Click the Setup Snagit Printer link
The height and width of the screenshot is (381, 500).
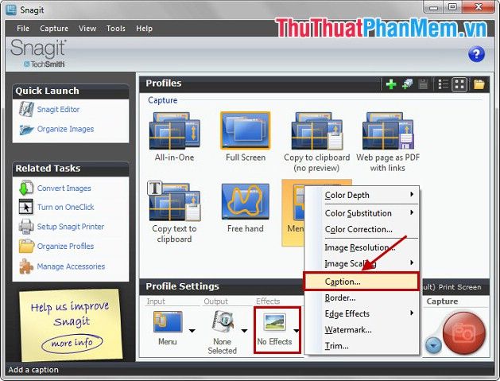pos(71,227)
